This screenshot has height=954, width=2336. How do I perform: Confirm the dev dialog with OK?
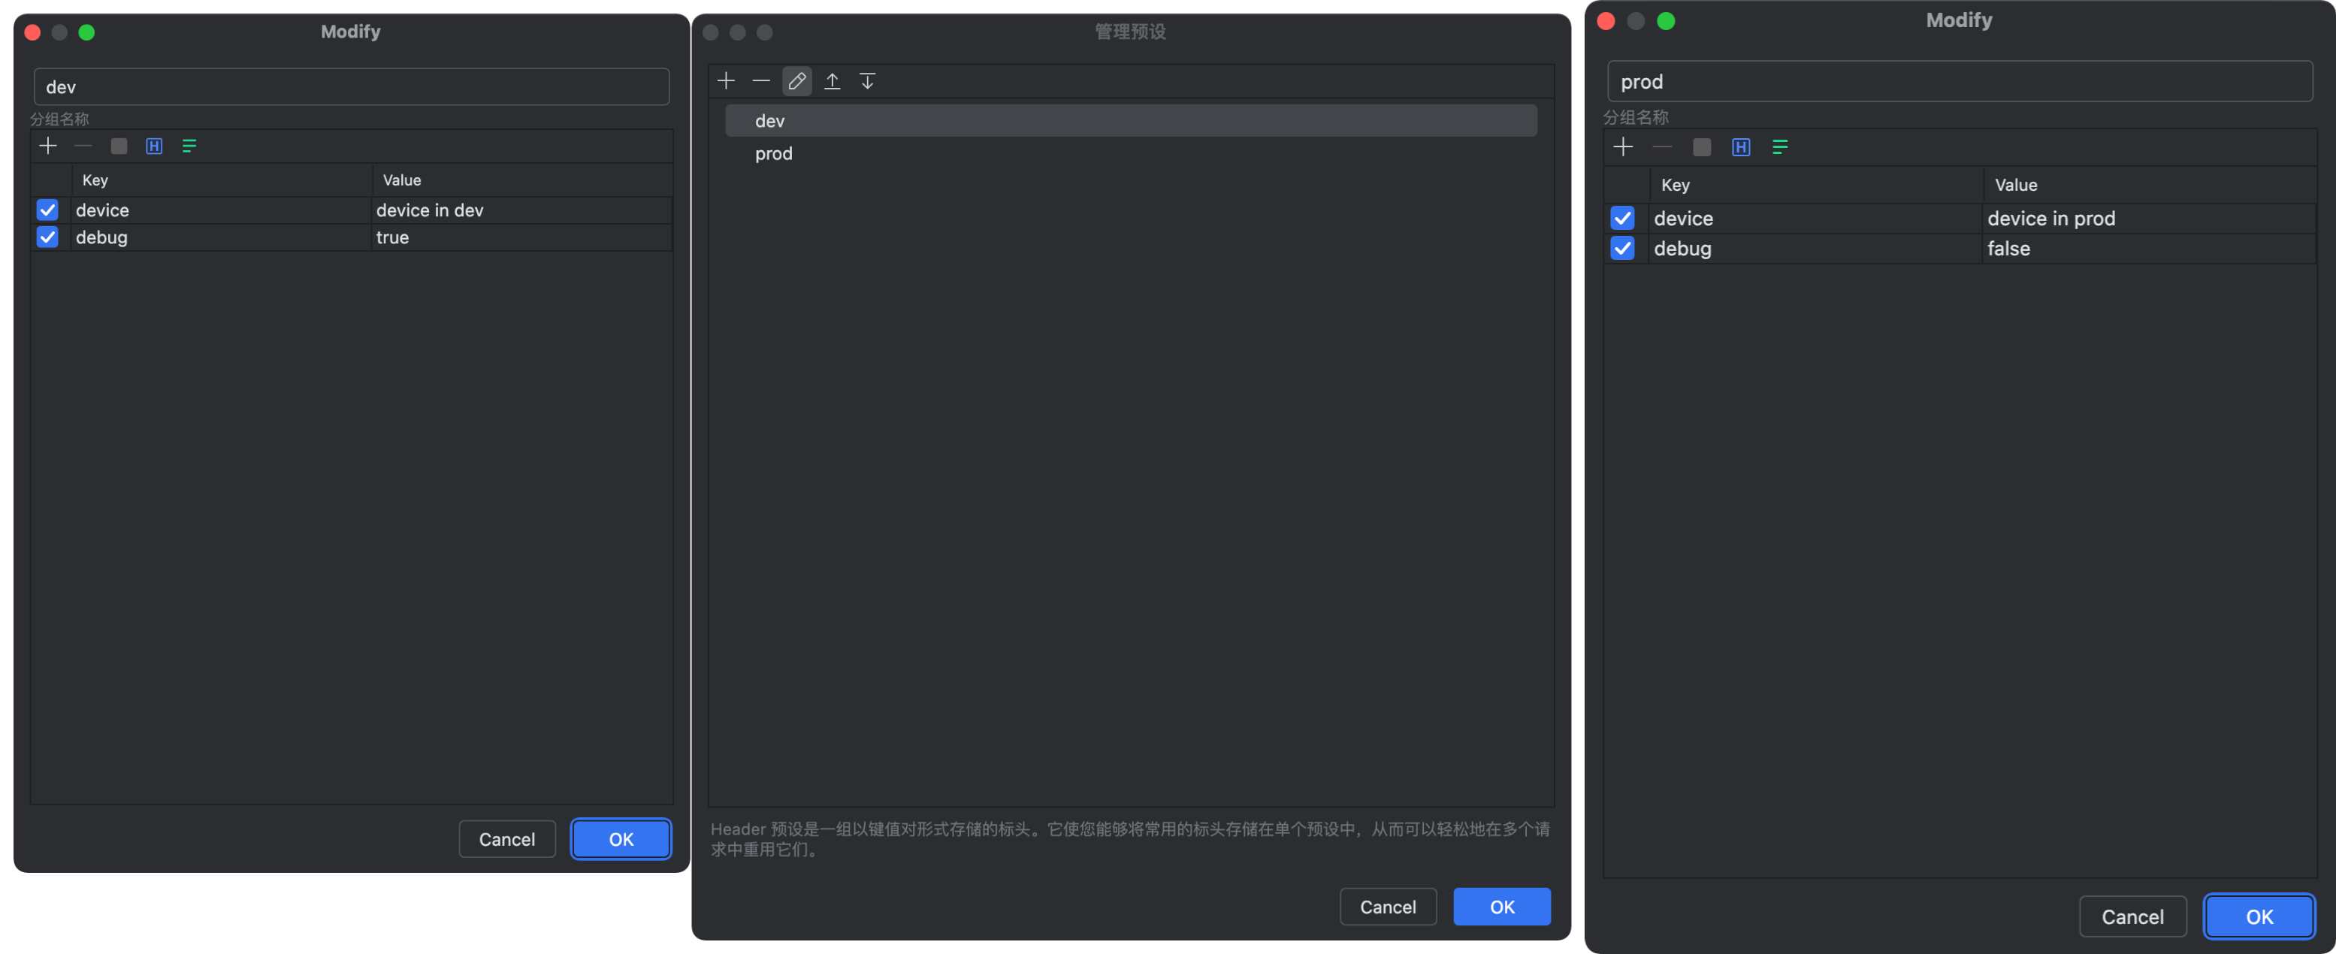(621, 839)
